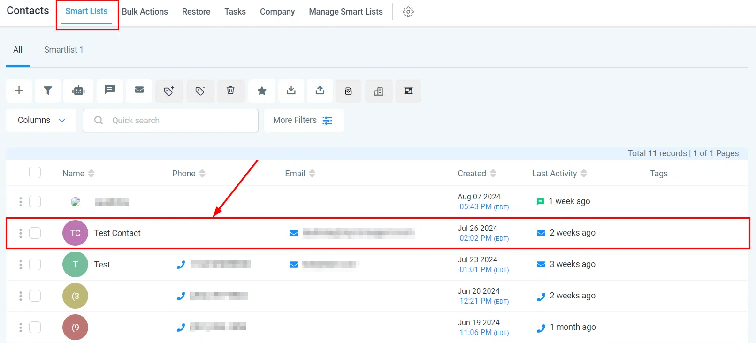Click the merge contacts toolbar icon

tap(408, 91)
